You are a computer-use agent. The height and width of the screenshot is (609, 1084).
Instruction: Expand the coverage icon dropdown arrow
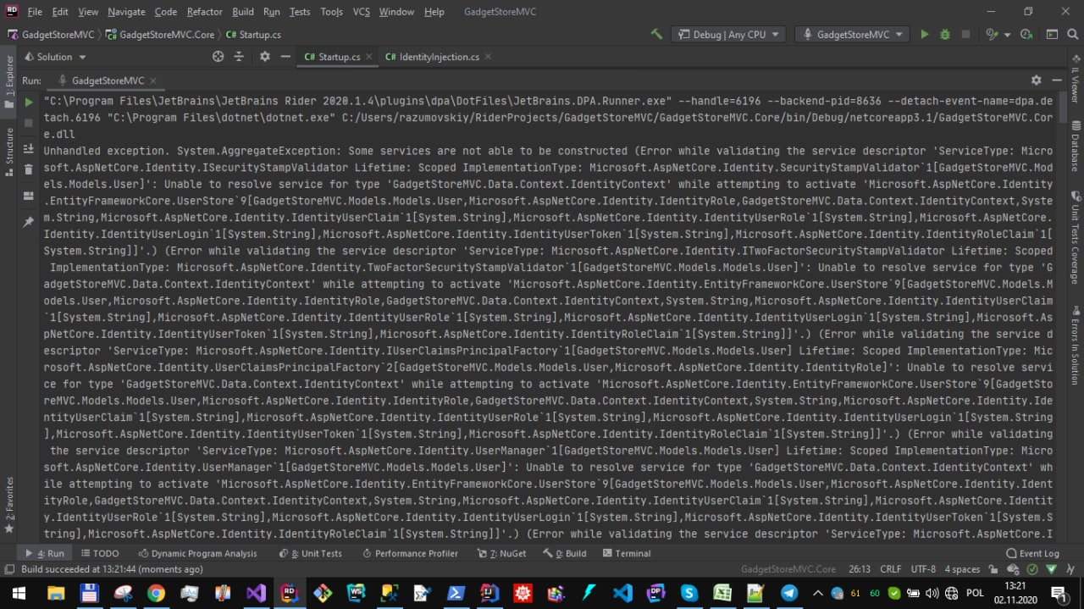point(1006,36)
